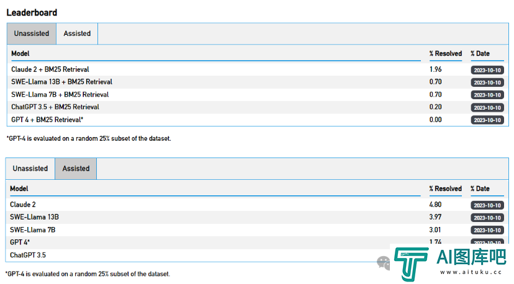Click date badge beside assisted SWE-Llama 7B row

(487, 230)
